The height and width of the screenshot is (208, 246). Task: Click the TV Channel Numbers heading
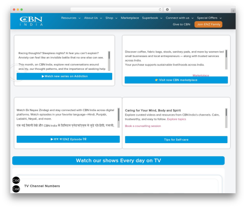point(42,186)
